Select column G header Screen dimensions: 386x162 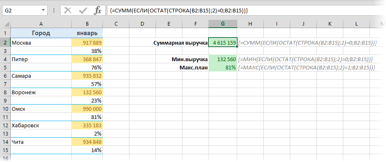coord(223,24)
